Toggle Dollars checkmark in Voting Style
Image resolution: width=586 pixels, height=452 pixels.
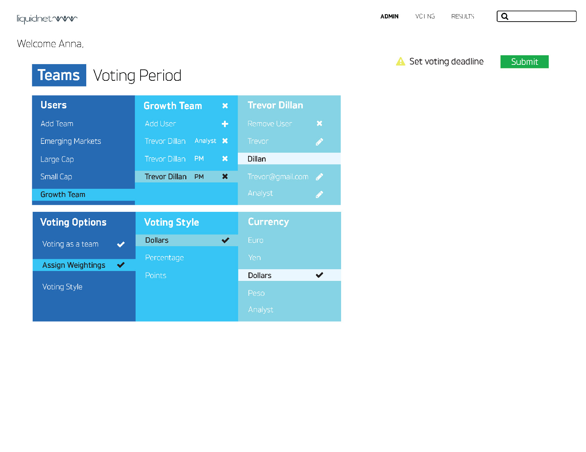[x=225, y=240]
